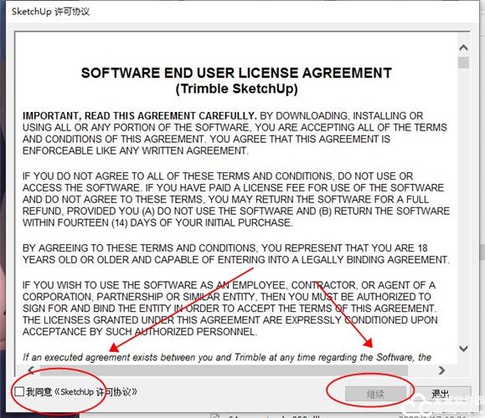The image size is (485, 418).
Task: Click the horizontal scrollbar right arrow
Action: [441, 370]
